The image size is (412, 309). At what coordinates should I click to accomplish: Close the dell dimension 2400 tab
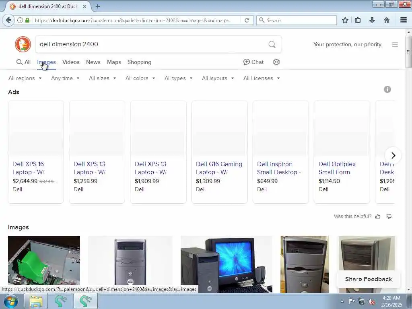(84, 6)
